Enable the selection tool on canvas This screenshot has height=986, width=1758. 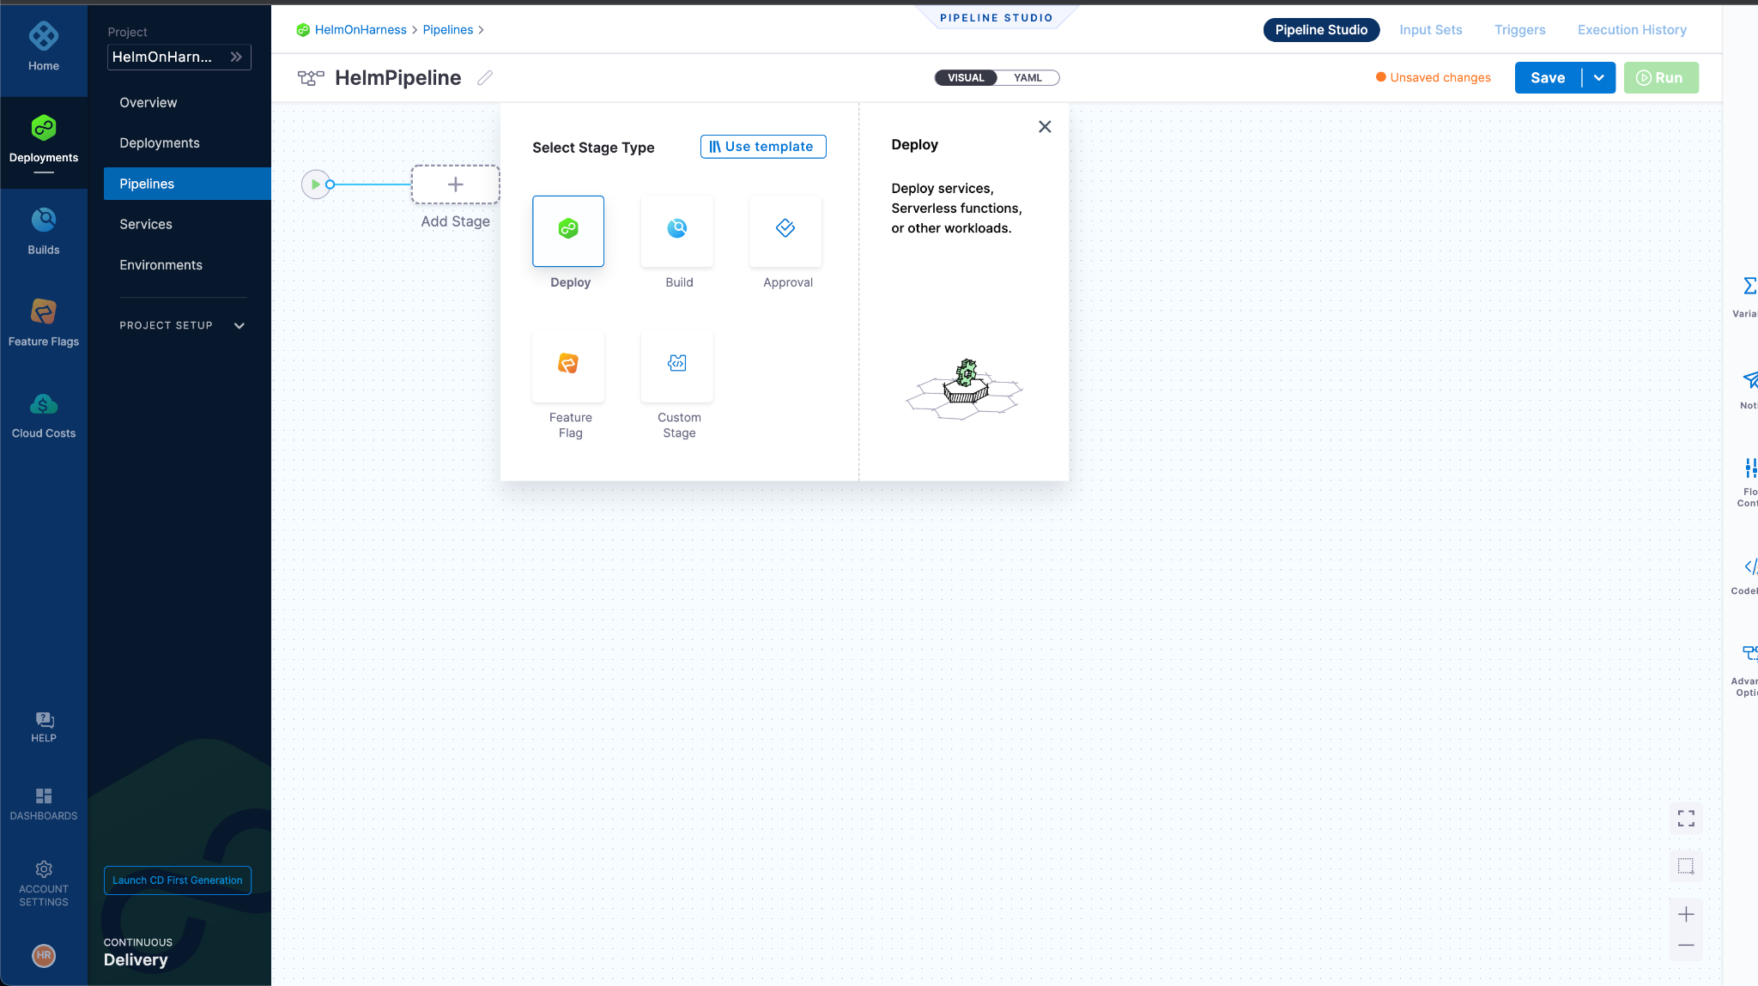click(1685, 867)
